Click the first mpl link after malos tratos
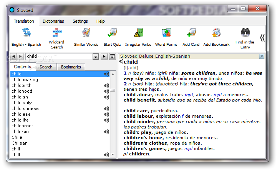Viewport: 277px width, 170px height. pyautogui.click(x=189, y=95)
